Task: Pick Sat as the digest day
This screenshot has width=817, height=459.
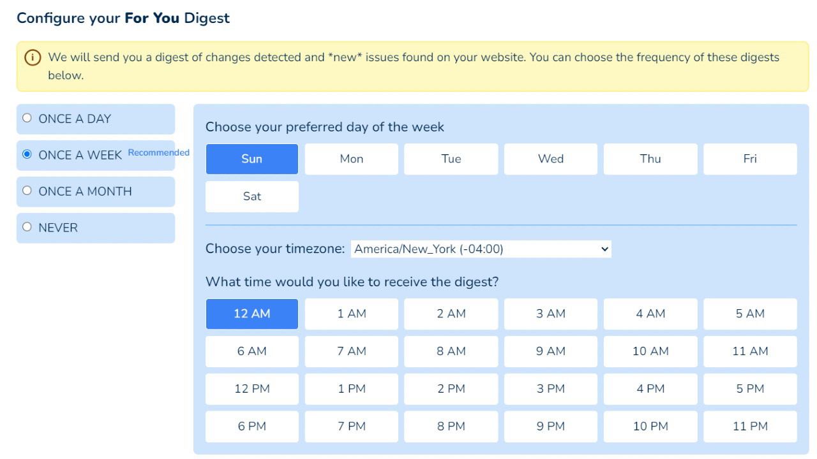Action: [x=251, y=196]
